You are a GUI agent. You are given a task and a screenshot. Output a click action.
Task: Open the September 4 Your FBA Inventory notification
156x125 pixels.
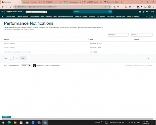coord(9,48)
